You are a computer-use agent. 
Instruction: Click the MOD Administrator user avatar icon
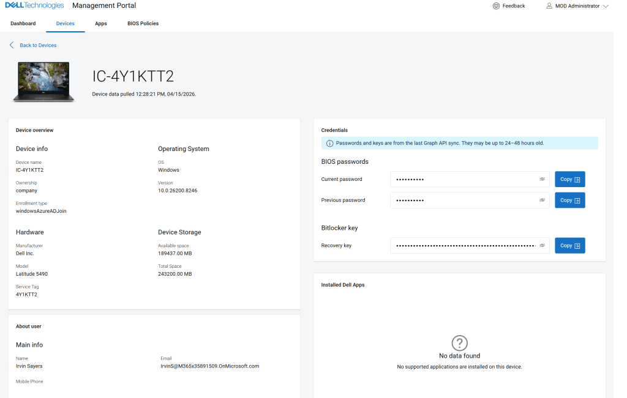pos(549,6)
